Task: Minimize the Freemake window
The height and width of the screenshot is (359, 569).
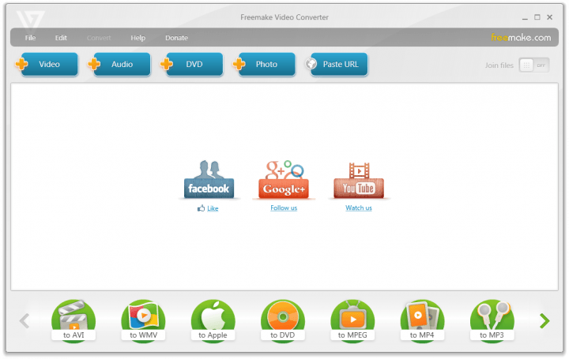Action: click(525, 17)
